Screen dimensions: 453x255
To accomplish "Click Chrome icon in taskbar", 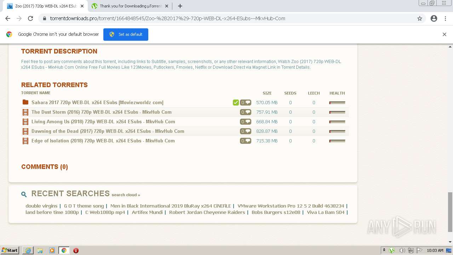I will coord(64,250).
